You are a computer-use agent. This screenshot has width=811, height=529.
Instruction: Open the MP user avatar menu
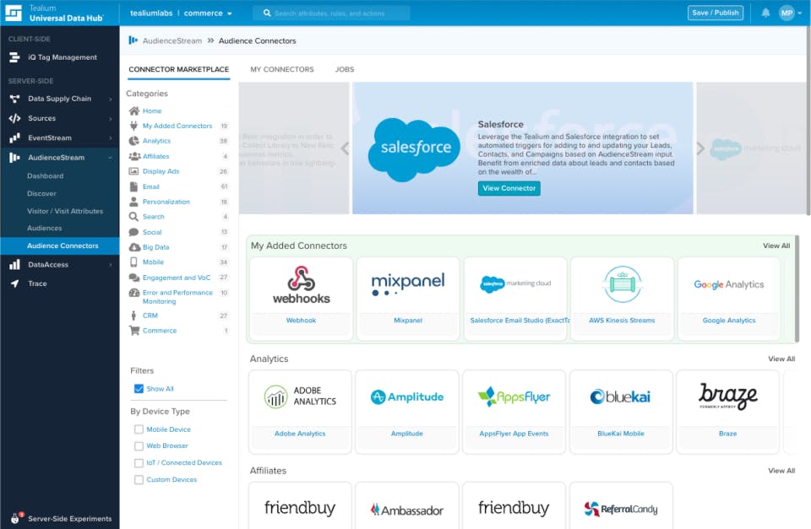tap(791, 13)
